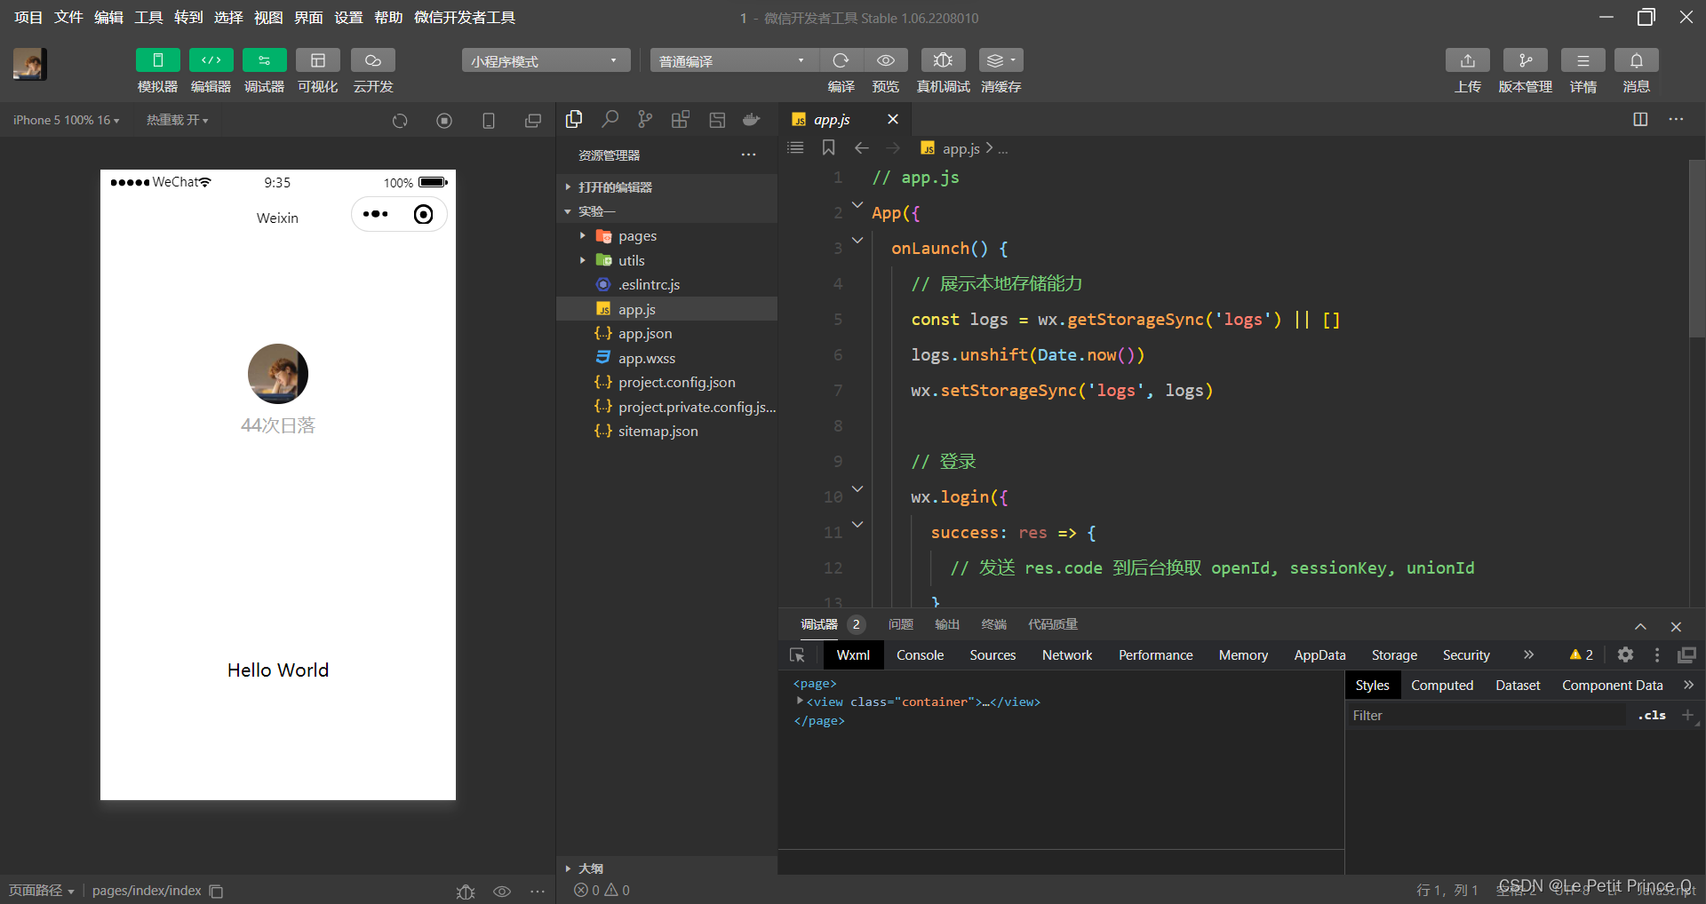This screenshot has height=904, width=1706.
Task: Select the Network devtools tab
Action: click(1067, 655)
